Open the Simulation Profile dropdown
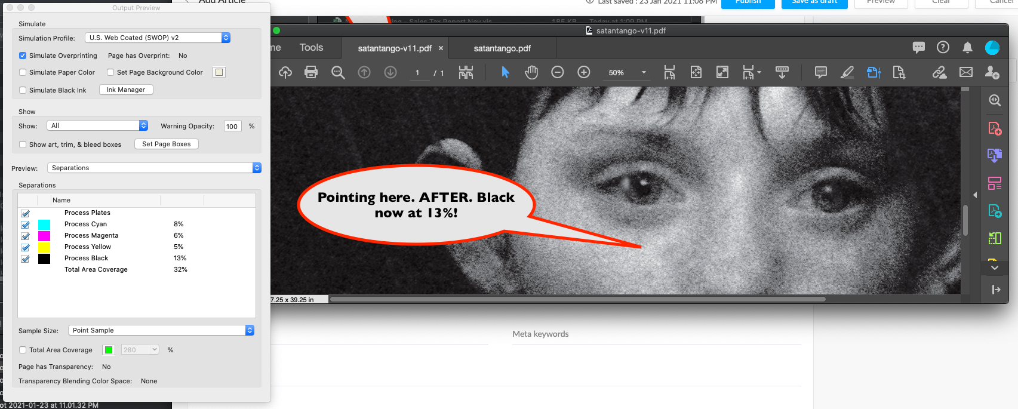1018x409 pixels. [x=158, y=38]
